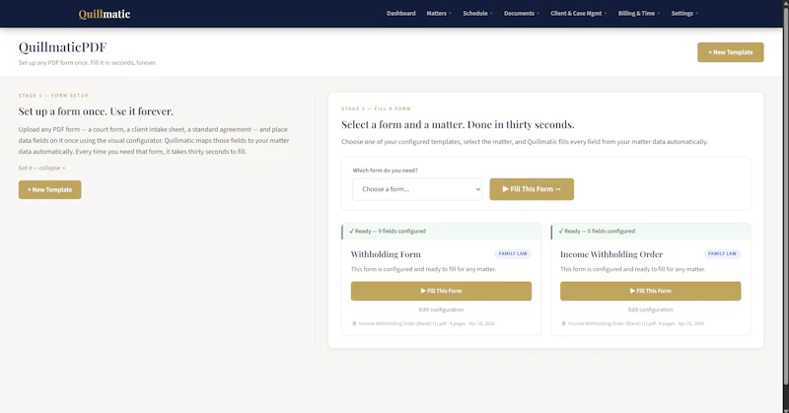Edit configuration of Income Withholding Order
Screen dimensions: 789x413
tap(650, 310)
